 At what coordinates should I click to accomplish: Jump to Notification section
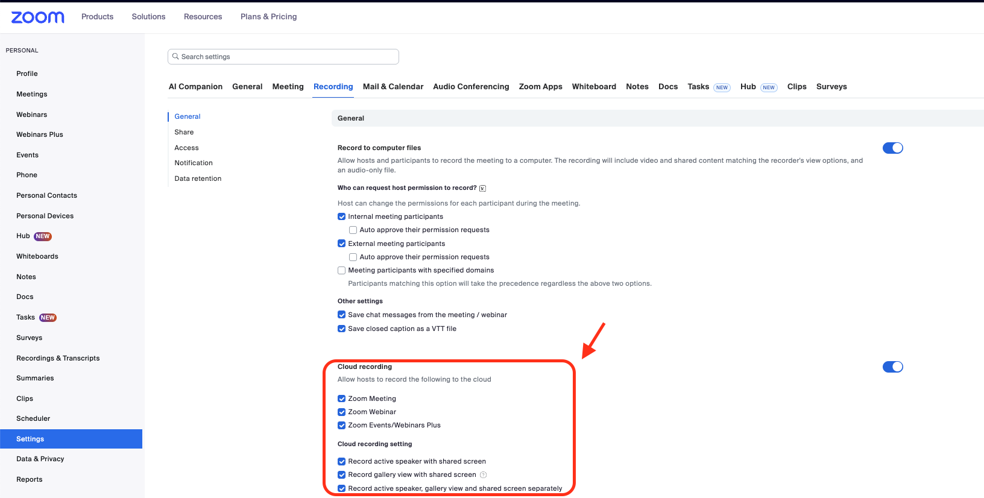(x=194, y=163)
